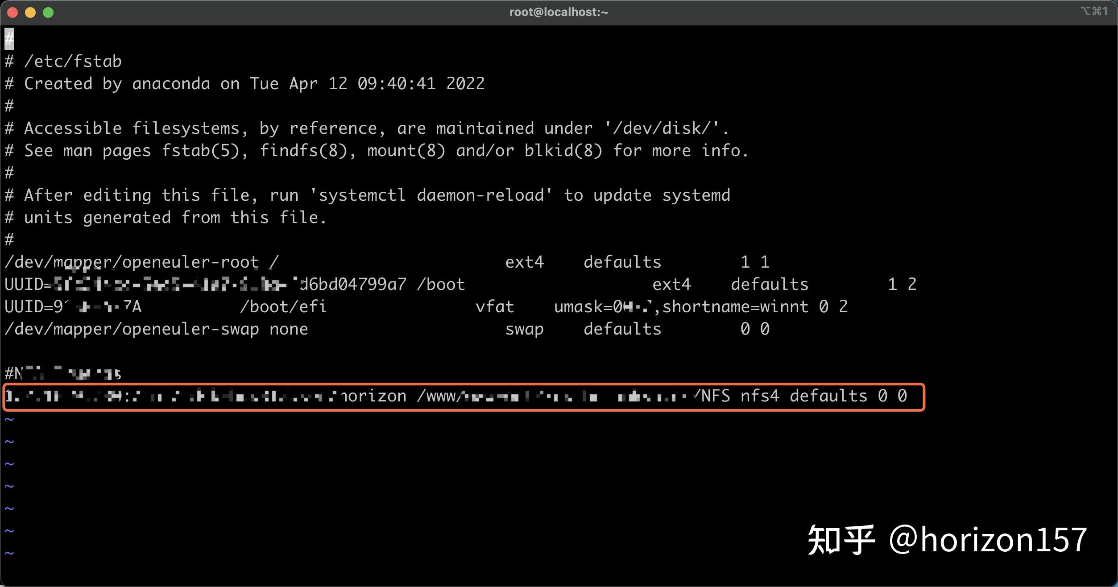The width and height of the screenshot is (1118, 587).
Task: Click the vim cursor block on first line
Action: point(9,39)
